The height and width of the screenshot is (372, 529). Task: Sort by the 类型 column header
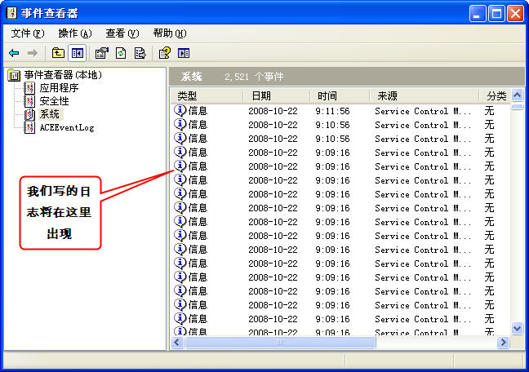[207, 96]
